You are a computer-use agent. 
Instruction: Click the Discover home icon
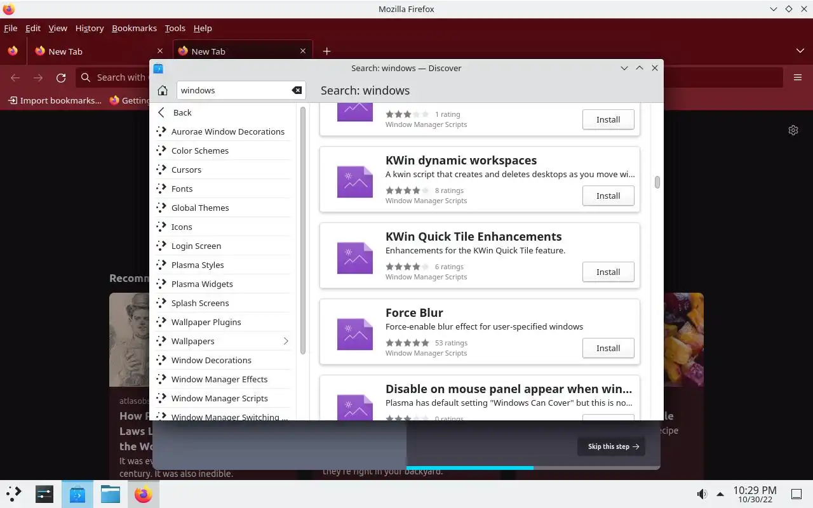coord(163,90)
